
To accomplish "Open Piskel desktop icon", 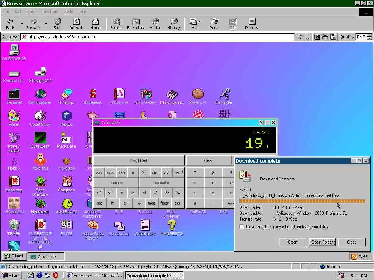I will click(x=14, y=118).
